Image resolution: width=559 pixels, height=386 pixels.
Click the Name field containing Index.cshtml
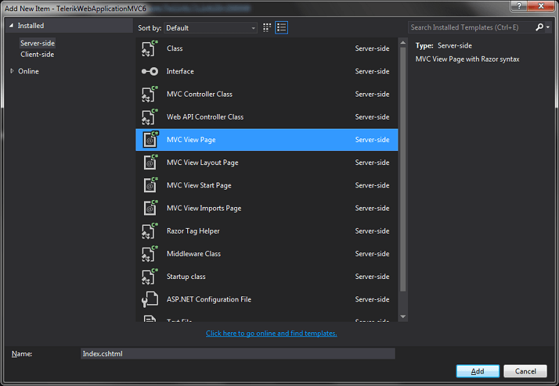pyautogui.click(x=238, y=354)
